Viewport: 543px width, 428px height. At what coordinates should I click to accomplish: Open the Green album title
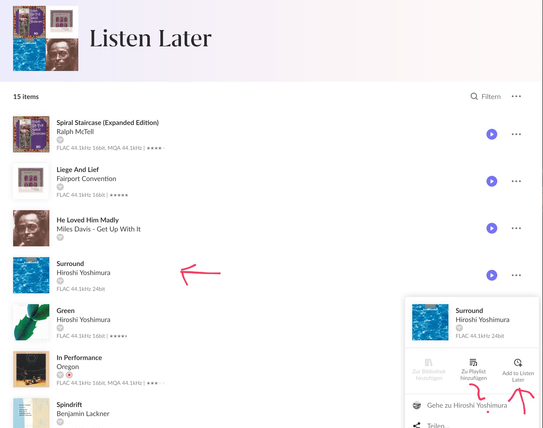[65, 310]
